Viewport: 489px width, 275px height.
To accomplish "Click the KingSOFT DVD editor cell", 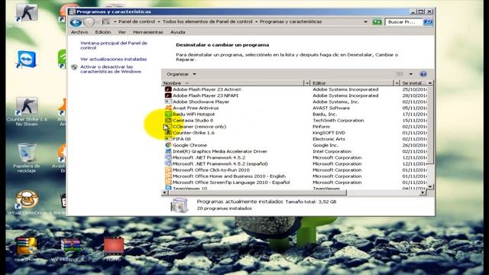I will (x=329, y=133).
